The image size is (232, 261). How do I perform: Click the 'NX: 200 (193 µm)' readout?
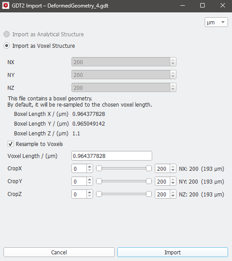click(202, 169)
